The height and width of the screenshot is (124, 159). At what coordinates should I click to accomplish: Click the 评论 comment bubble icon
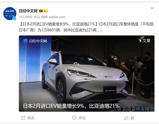[74, 118]
